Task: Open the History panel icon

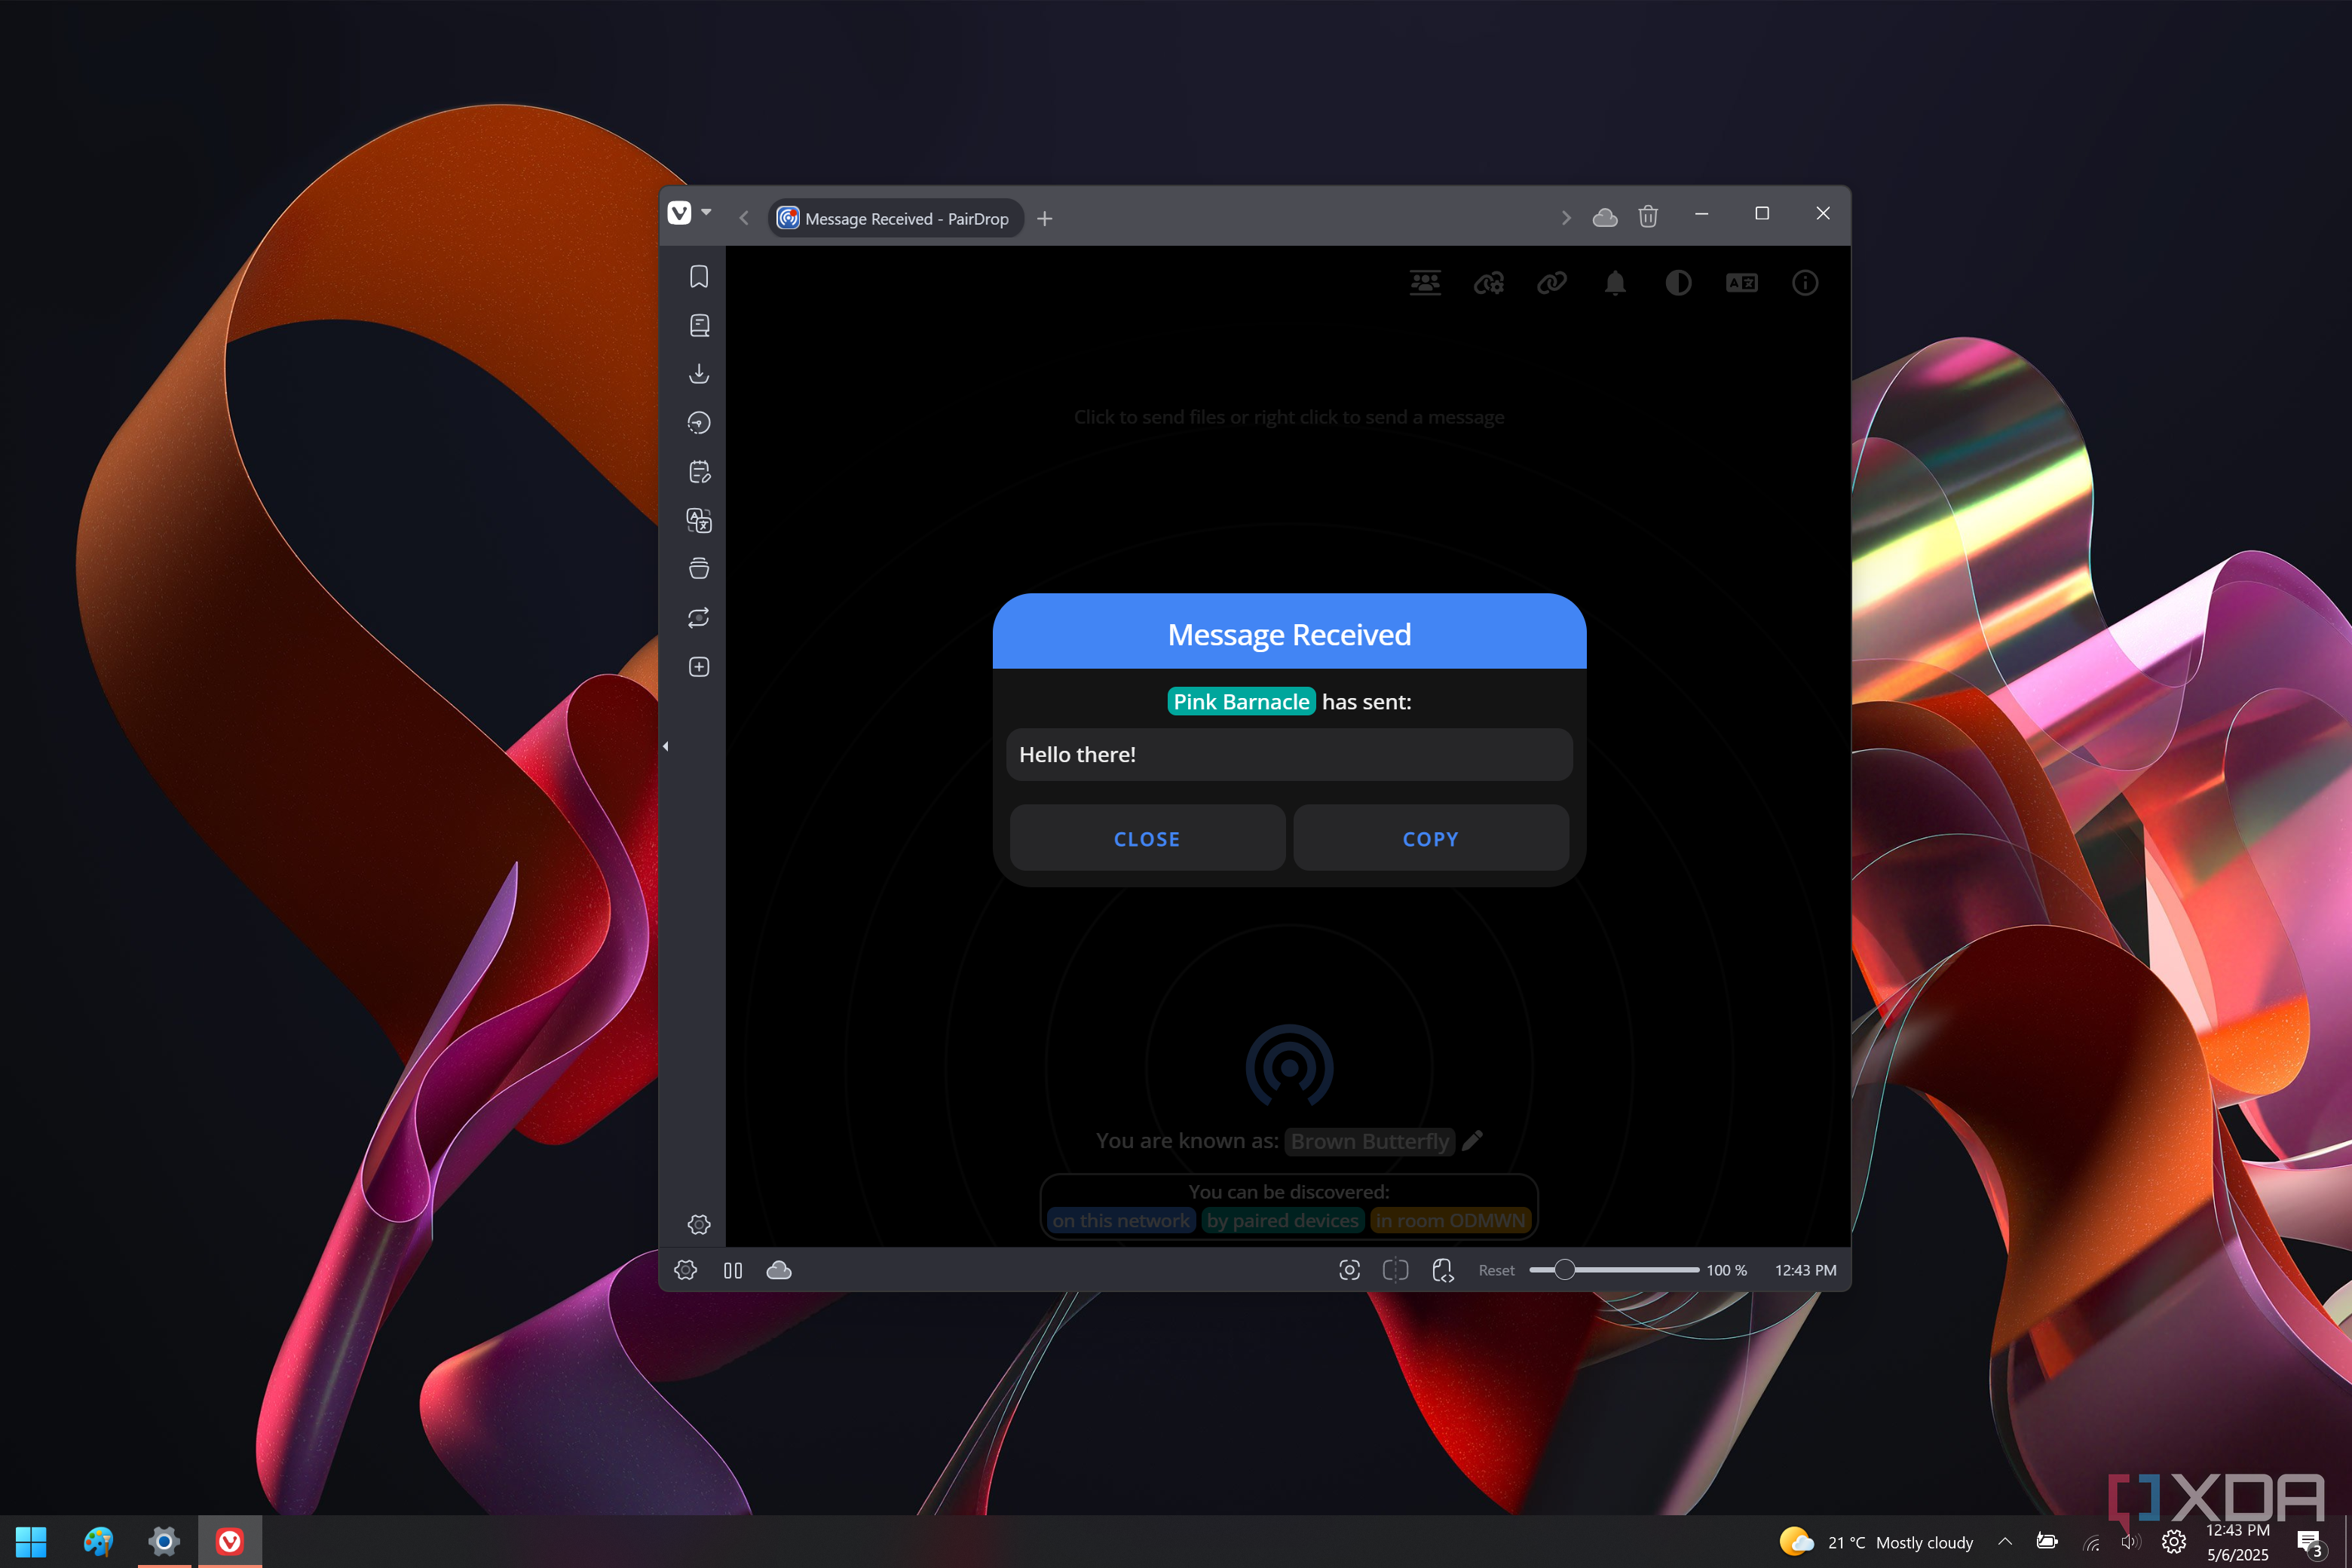Action: point(699,422)
